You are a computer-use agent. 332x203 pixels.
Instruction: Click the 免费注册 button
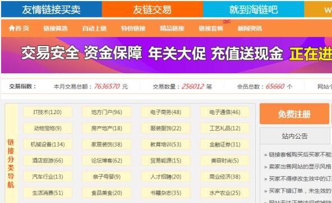pyautogui.click(x=294, y=114)
